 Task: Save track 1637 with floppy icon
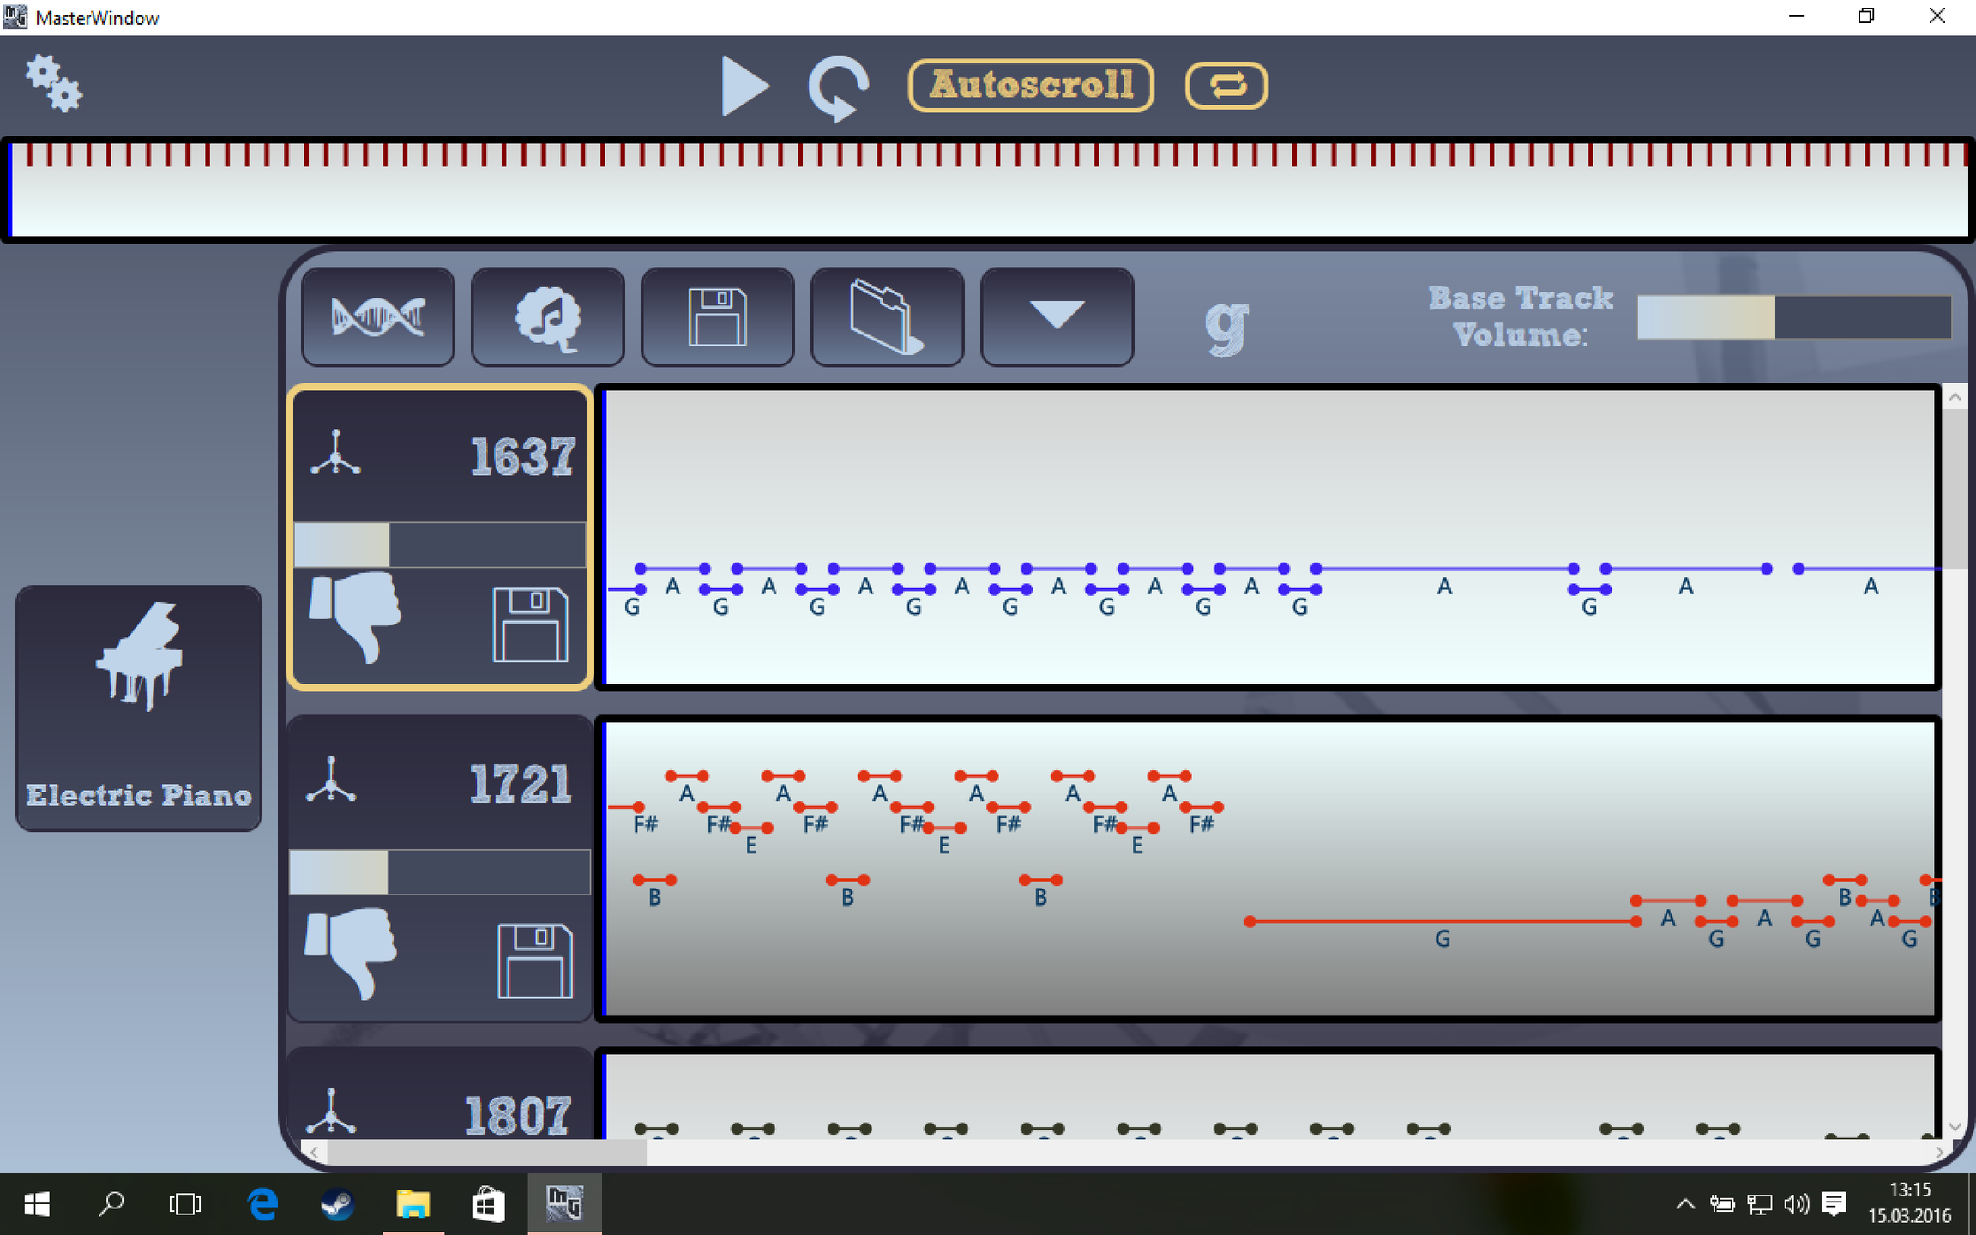point(530,624)
